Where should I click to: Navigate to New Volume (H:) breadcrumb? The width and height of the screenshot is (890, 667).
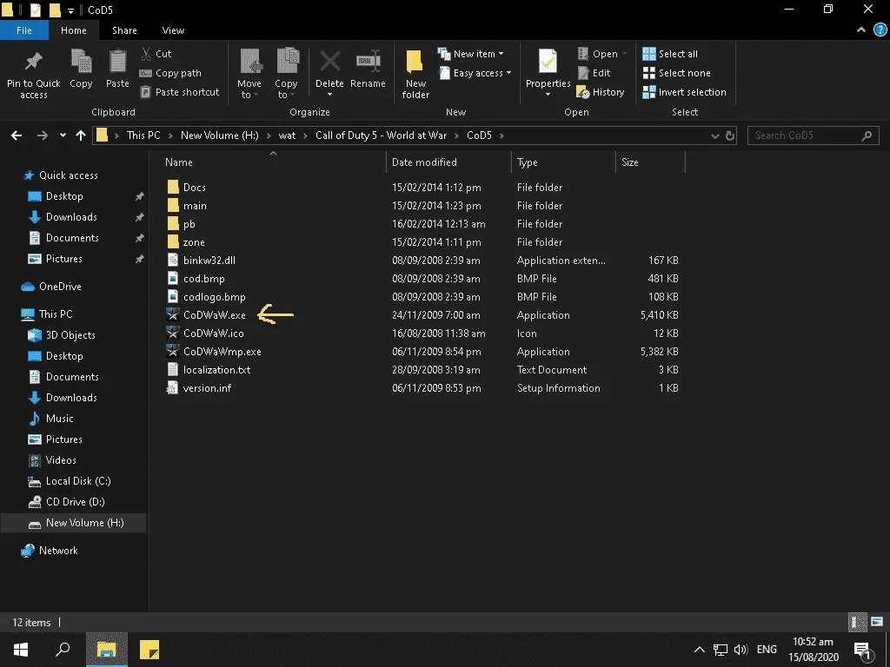[x=220, y=135]
